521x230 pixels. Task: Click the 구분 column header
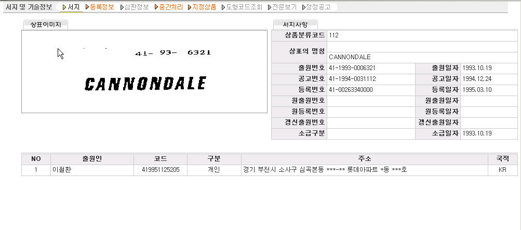215,159
